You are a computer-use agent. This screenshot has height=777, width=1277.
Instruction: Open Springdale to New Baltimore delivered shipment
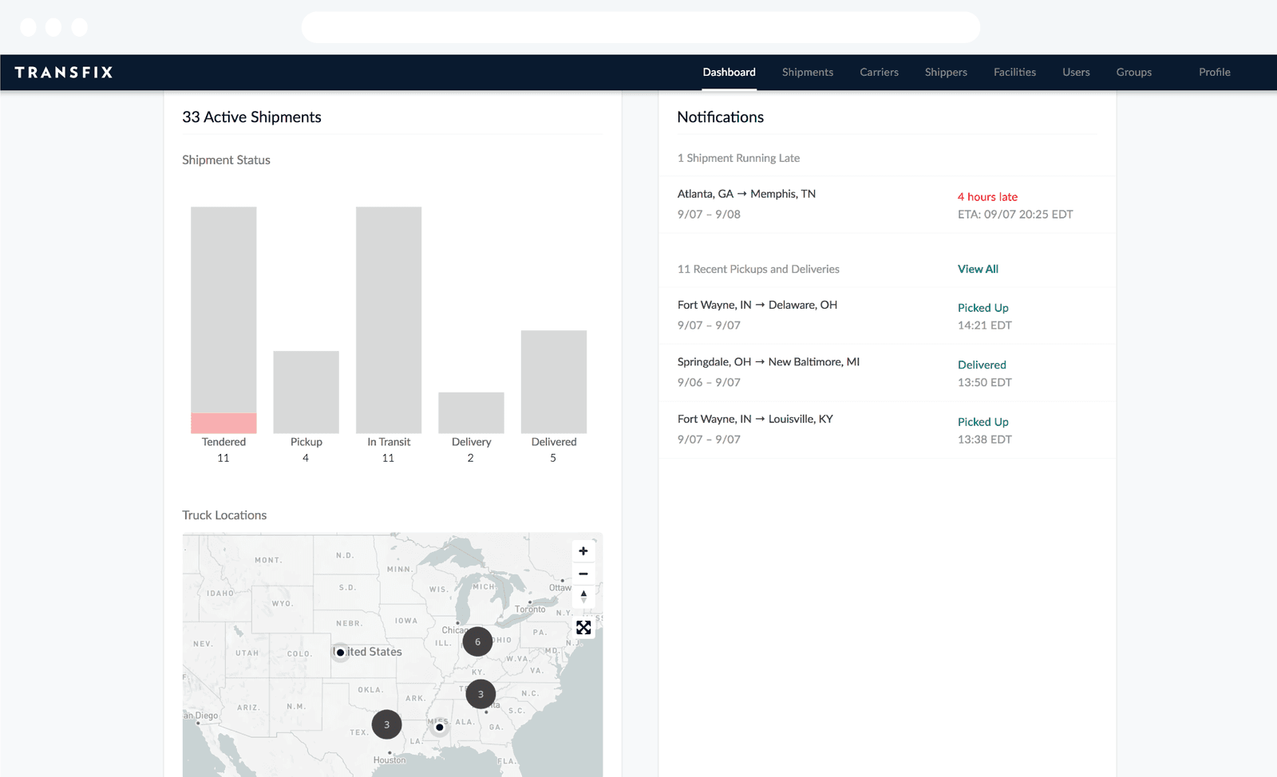[887, 373]
